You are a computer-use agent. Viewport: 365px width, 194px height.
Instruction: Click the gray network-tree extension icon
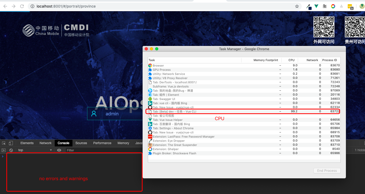pyautogui.click(x=341, y=6)
